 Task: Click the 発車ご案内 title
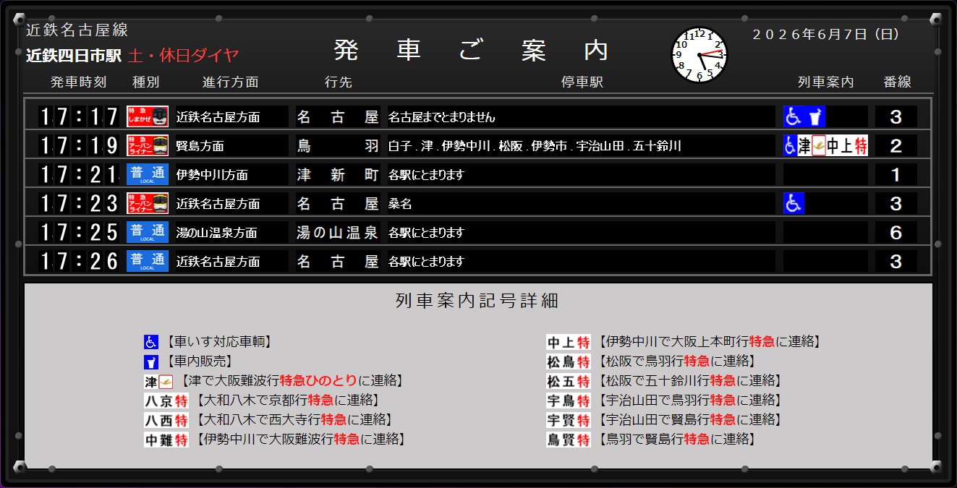click(472, 50)
